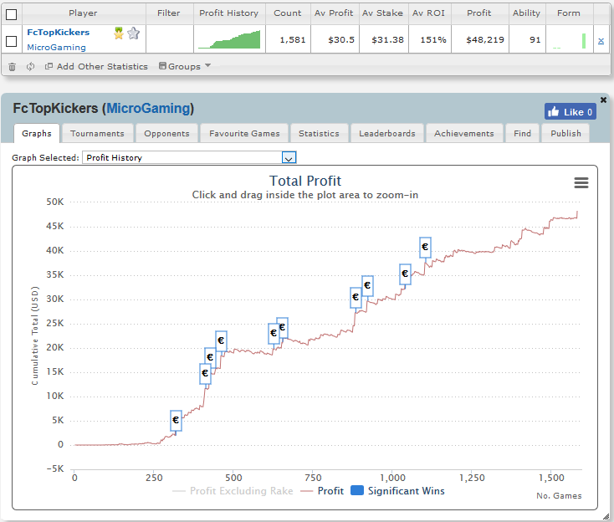Expand the Groups dropdown
614x522 pixels.
pyautogui.click(x=184, y=66)
